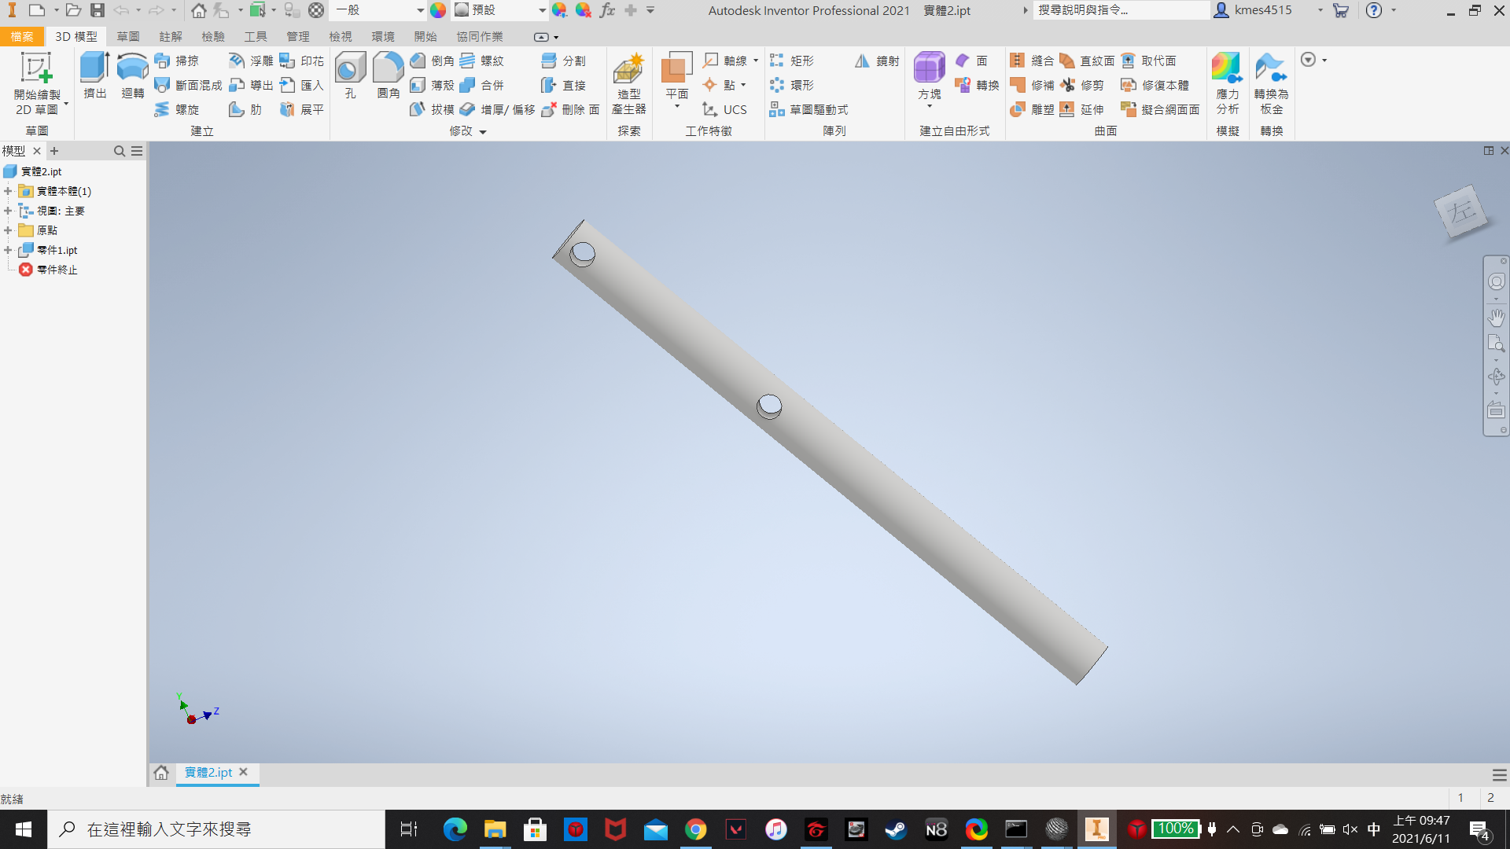Click the search help input field
This screenshot has width=1510, height=849.
click(x=1121, y=10)
